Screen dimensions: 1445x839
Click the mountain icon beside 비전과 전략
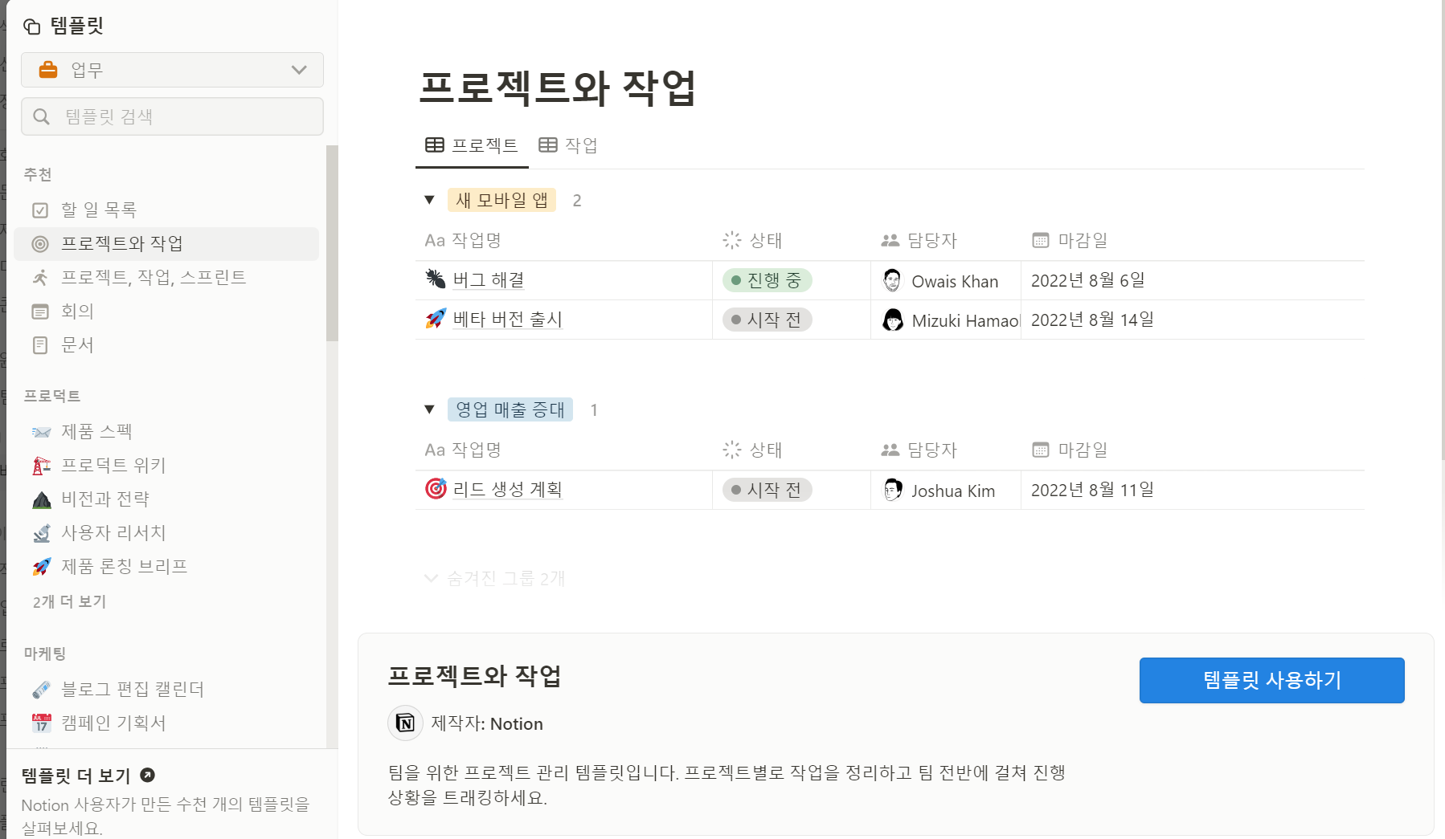(x=42, y=499)
